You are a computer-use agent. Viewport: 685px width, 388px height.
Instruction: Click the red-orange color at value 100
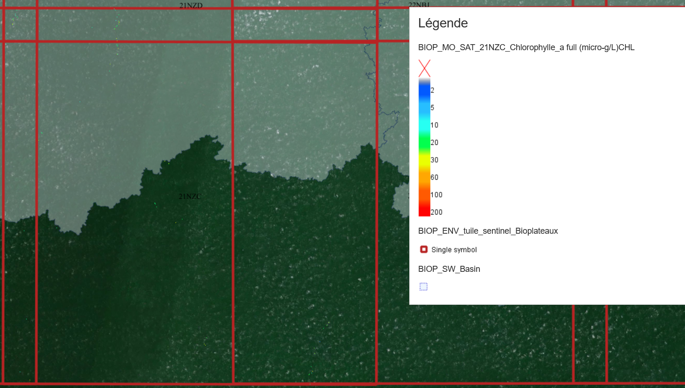point(424,195)
